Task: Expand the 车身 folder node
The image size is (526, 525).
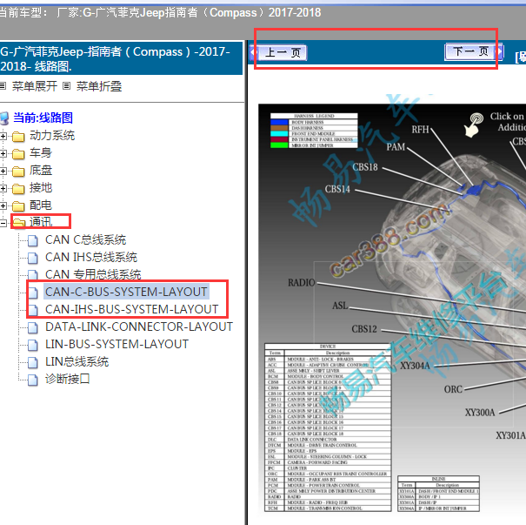Action: (x=3, y=153)
